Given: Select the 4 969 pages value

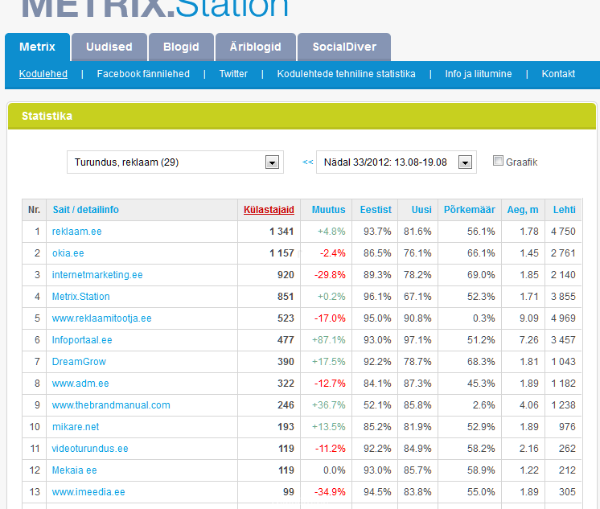Looking at the screenshot, I should 563,318.
